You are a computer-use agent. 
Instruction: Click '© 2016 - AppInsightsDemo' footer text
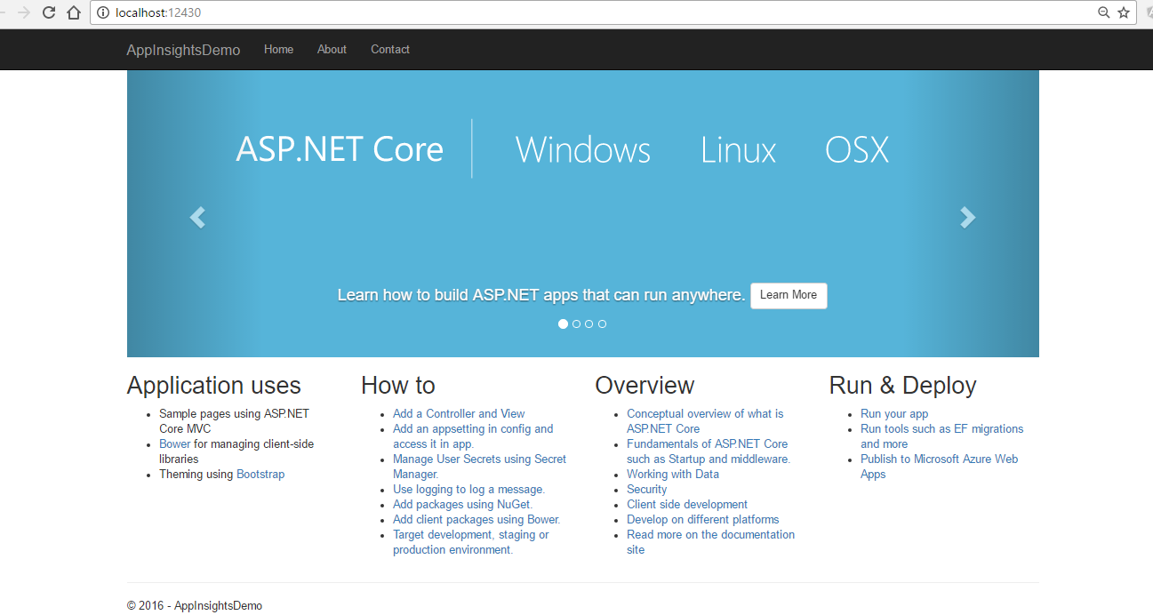[195, 605]
